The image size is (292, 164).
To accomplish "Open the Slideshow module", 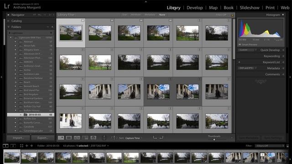I will click(x=250, y=8).
